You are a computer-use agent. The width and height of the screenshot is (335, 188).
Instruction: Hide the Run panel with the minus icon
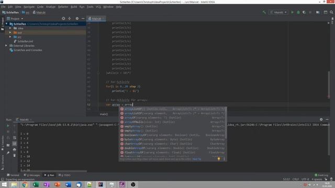coord(327,120)
